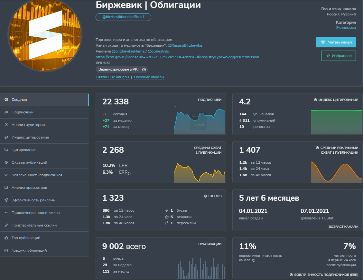
Task: Click the реакции thumbs-up icon in Stories card
Action: pos(167,217)
